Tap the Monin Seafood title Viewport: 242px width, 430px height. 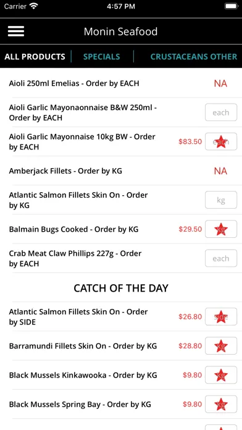click(120, 32)
